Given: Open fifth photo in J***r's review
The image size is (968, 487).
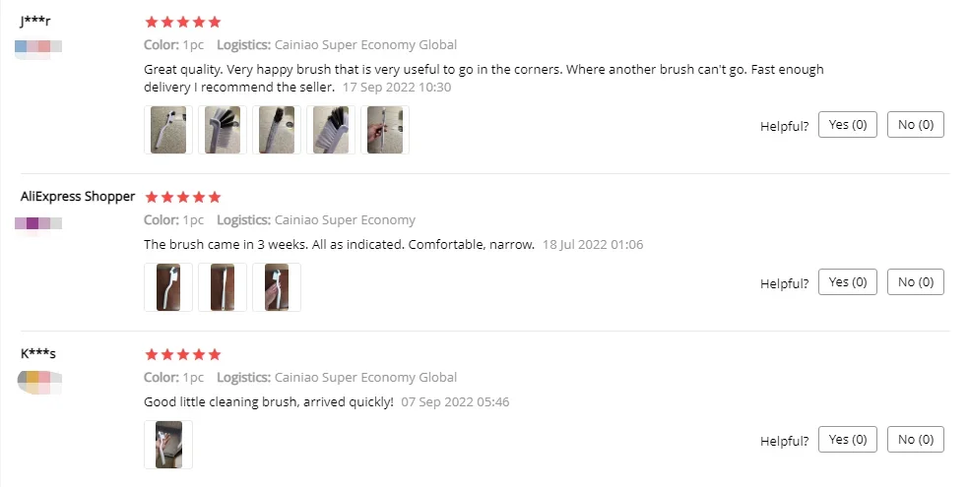Looking at the screenshot, I should point(385,130).
